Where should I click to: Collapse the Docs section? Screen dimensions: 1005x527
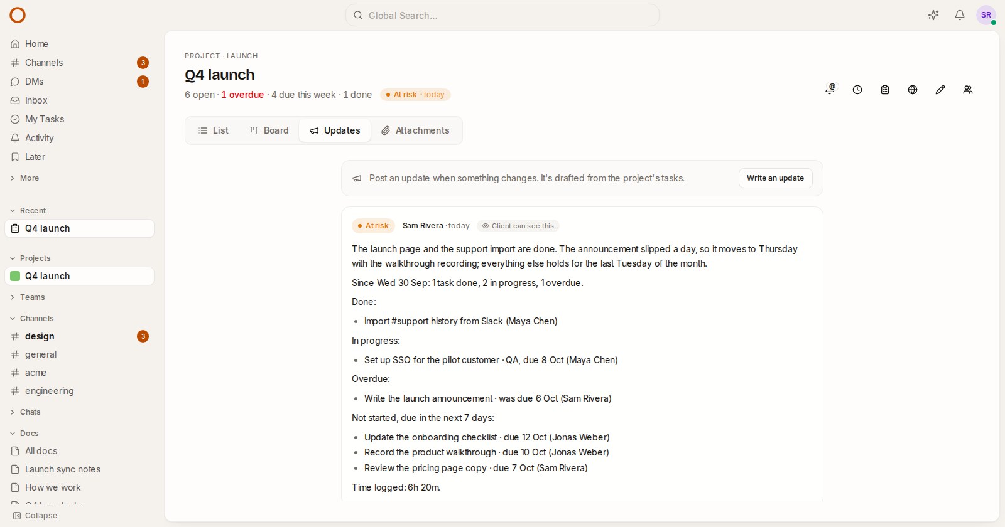[x=24, y=434]
